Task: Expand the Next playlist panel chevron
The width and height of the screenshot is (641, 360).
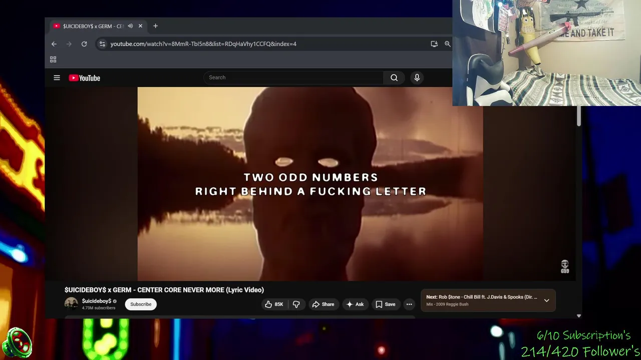Action: [546, 300]
